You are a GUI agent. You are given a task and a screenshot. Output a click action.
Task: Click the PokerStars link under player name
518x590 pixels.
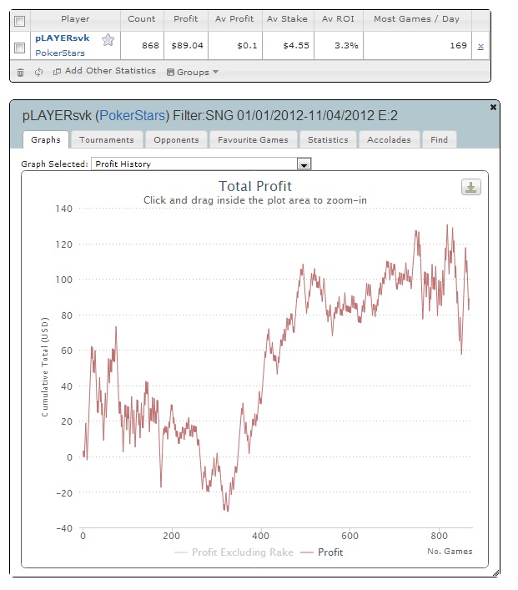60,53
